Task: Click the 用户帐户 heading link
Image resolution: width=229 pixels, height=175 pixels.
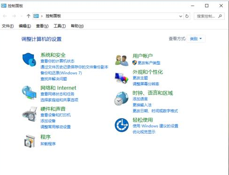Action: pos(143,56)
